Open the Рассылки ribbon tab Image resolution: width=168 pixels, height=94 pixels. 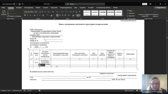tap(54, 8)
